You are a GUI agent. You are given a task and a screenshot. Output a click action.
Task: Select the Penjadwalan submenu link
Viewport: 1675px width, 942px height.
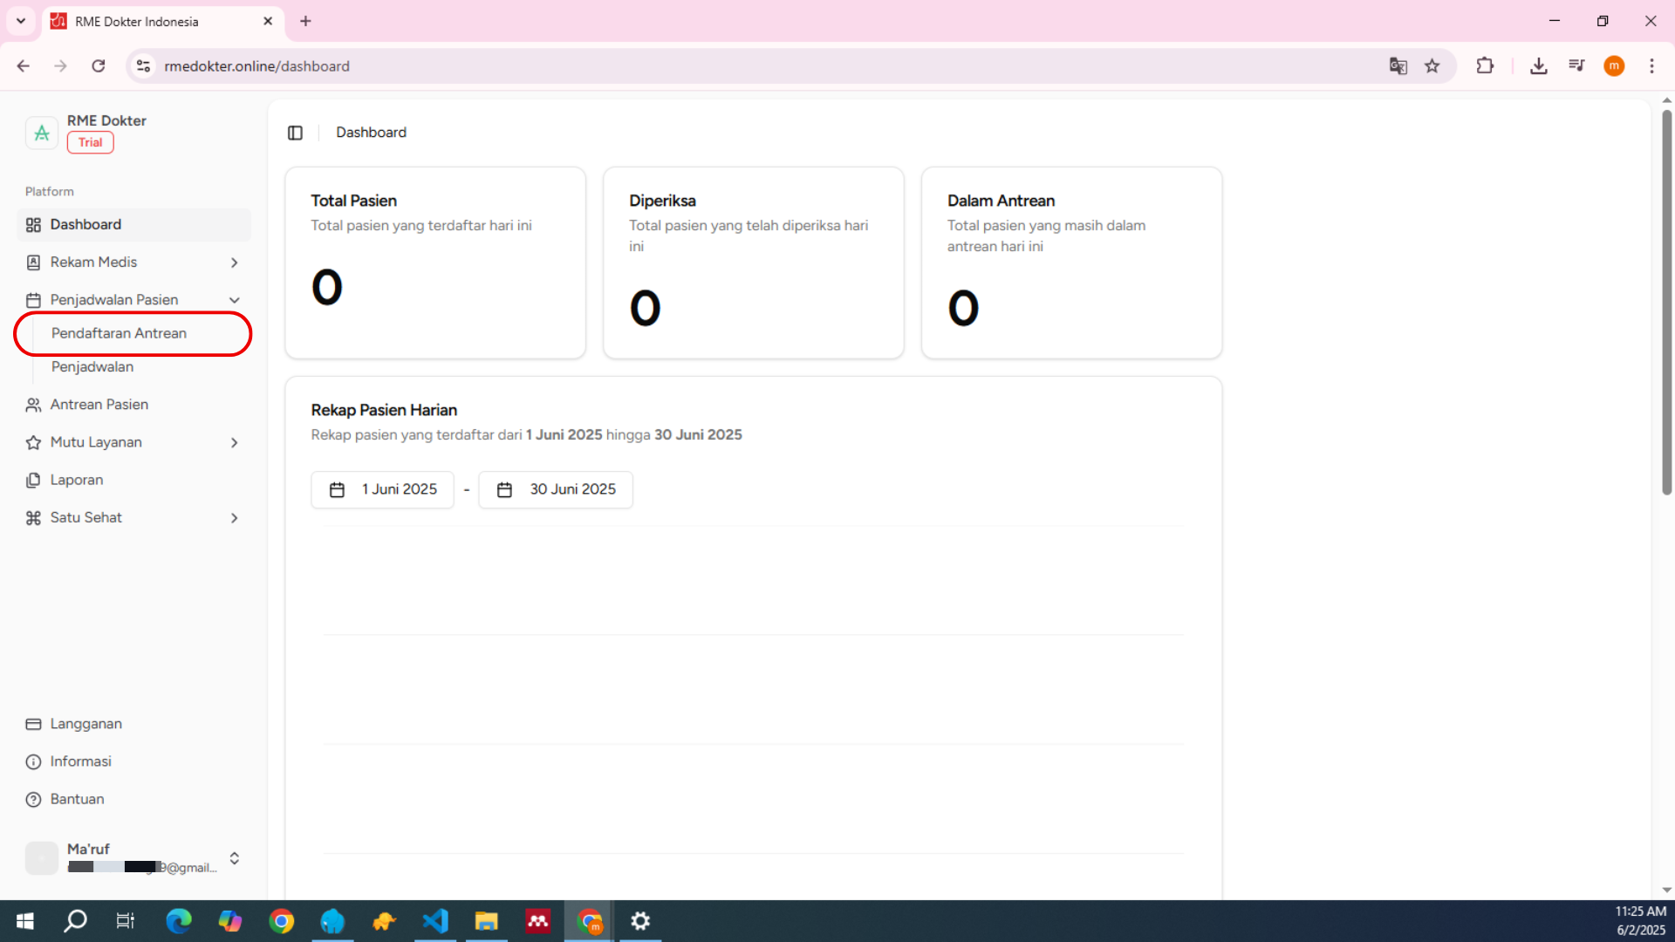[92, 366]
